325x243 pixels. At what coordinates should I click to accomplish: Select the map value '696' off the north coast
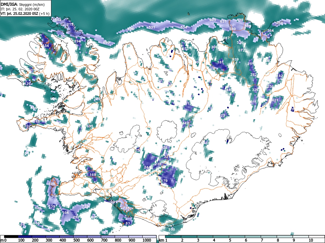tap(131, 29)
